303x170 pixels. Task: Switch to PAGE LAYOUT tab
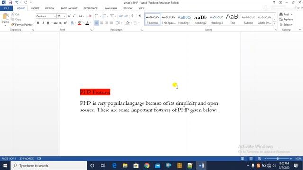pyautogui.click(x=69, y=8)
